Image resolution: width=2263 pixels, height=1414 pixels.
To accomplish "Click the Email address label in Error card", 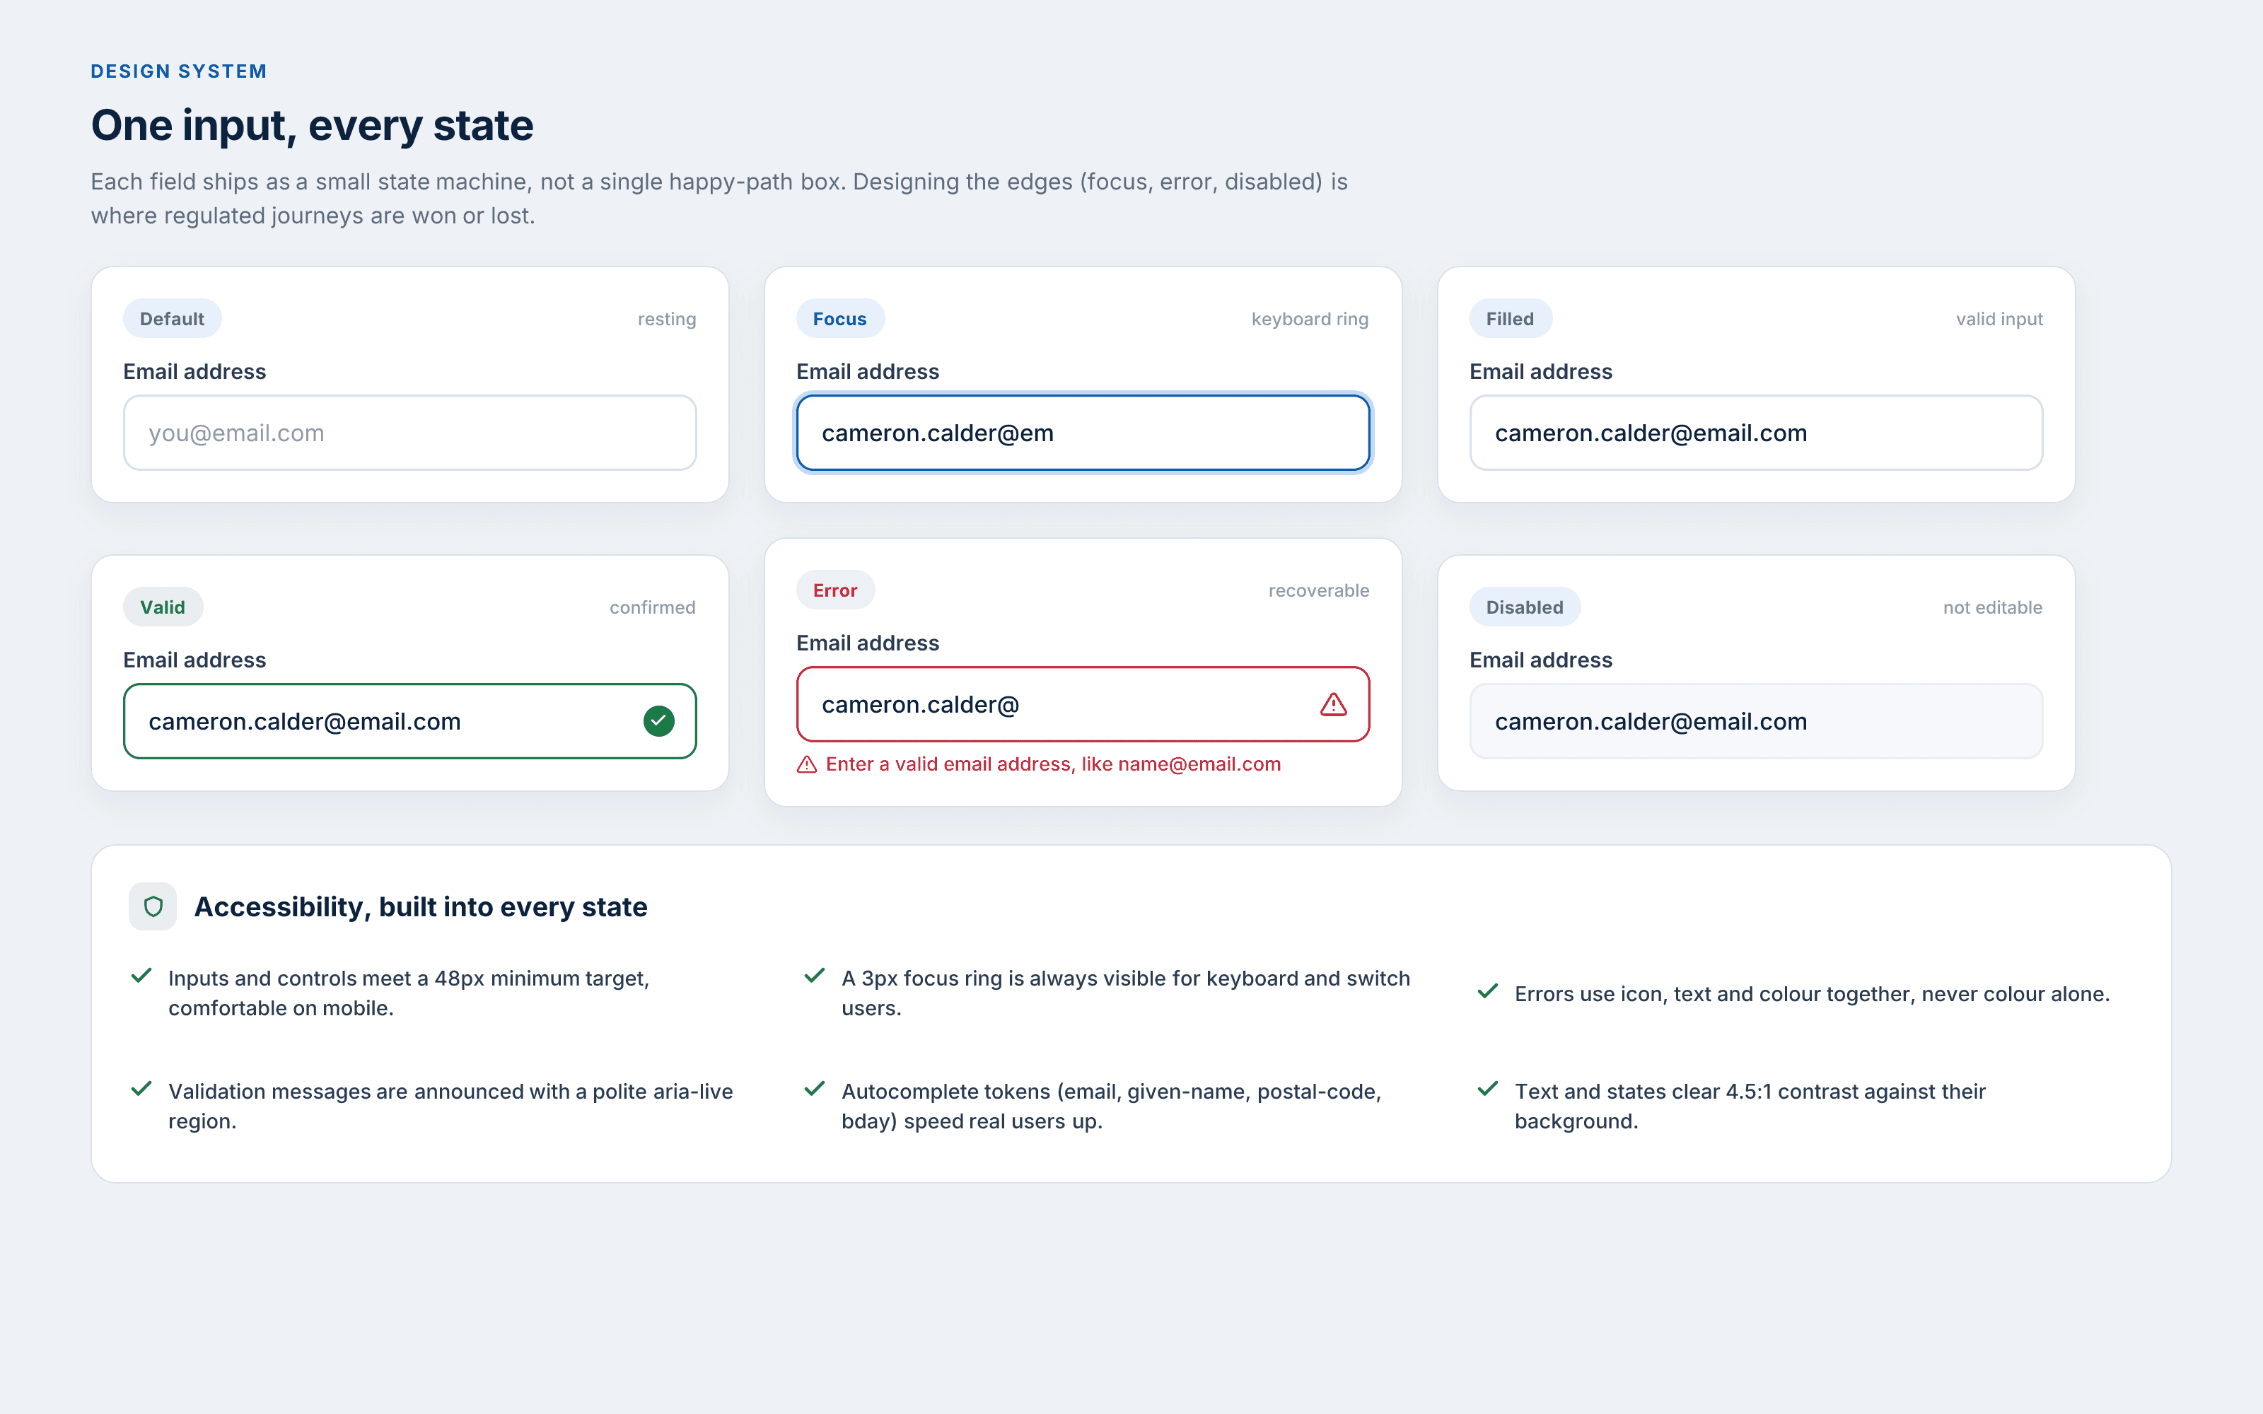I will [x=868, y=643].
